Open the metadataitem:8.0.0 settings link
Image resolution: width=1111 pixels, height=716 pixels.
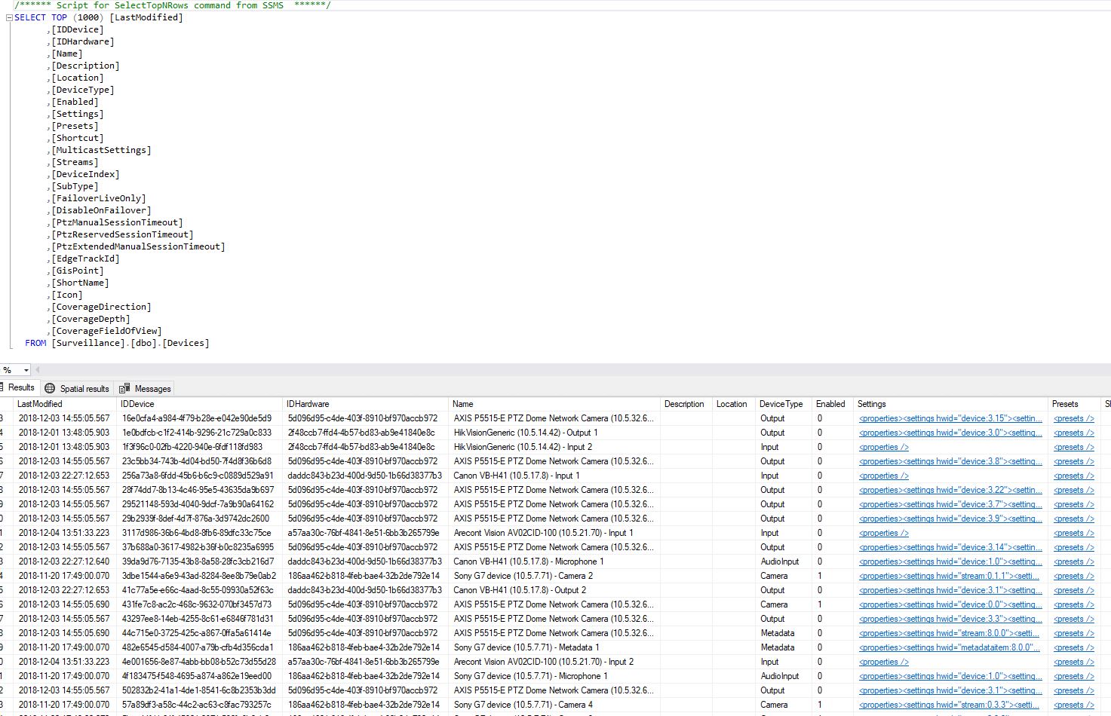[x=949, y=647]
